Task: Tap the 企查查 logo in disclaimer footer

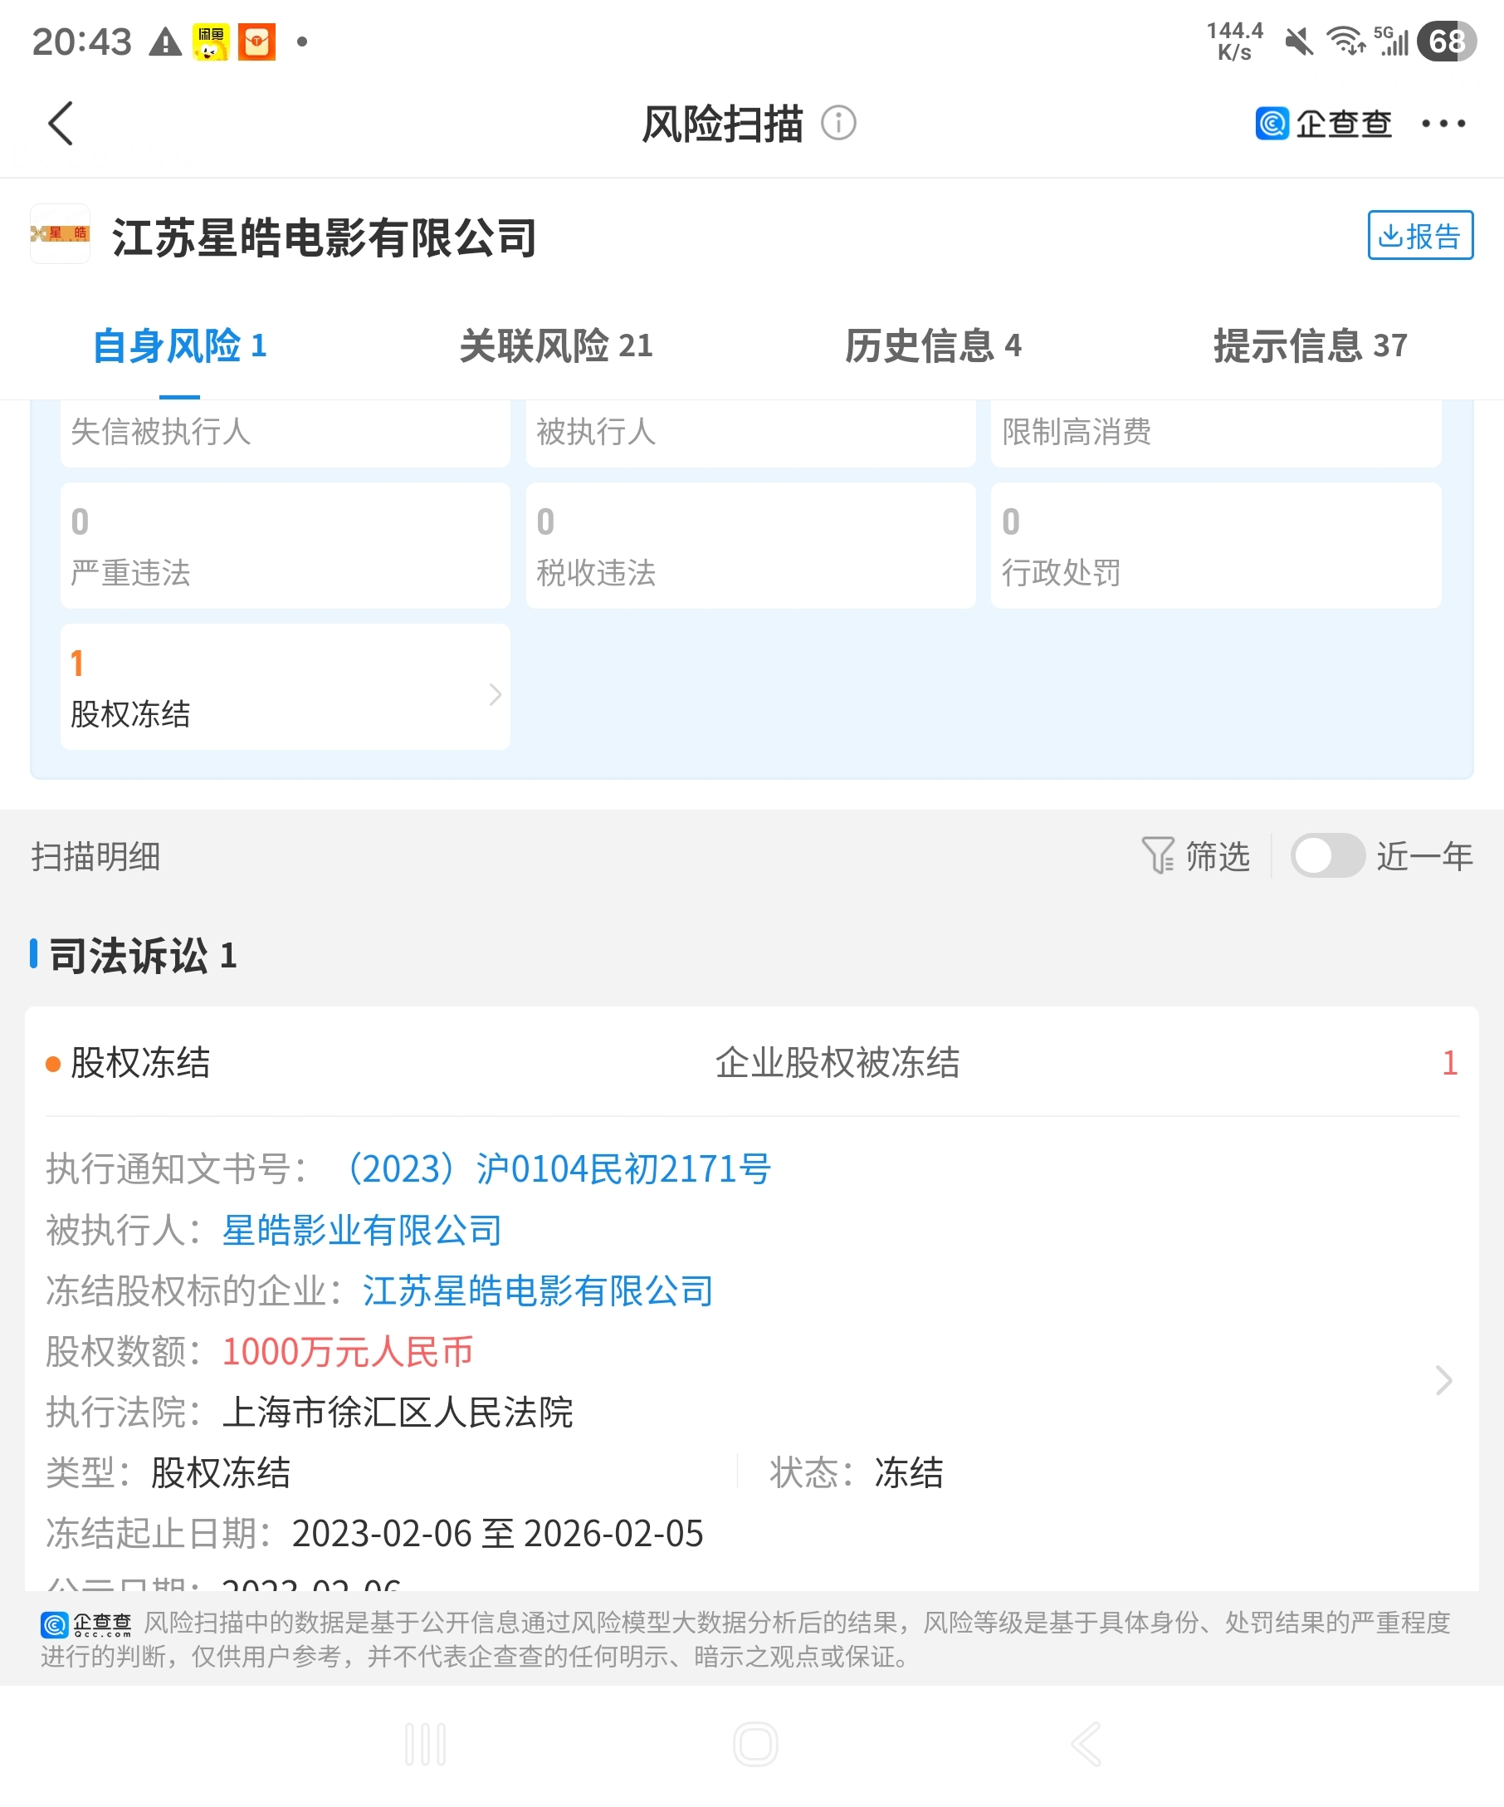Action: 86,1624
